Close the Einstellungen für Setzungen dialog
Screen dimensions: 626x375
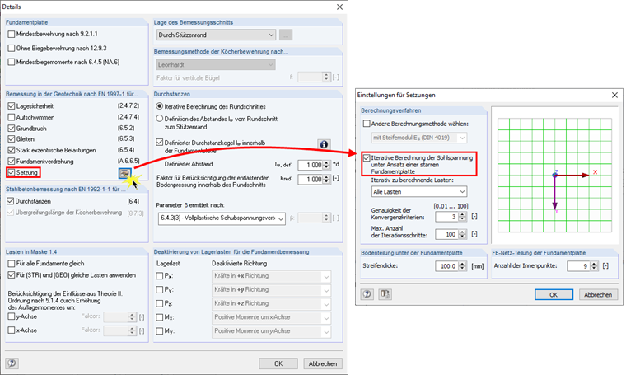tap(614, 95)
